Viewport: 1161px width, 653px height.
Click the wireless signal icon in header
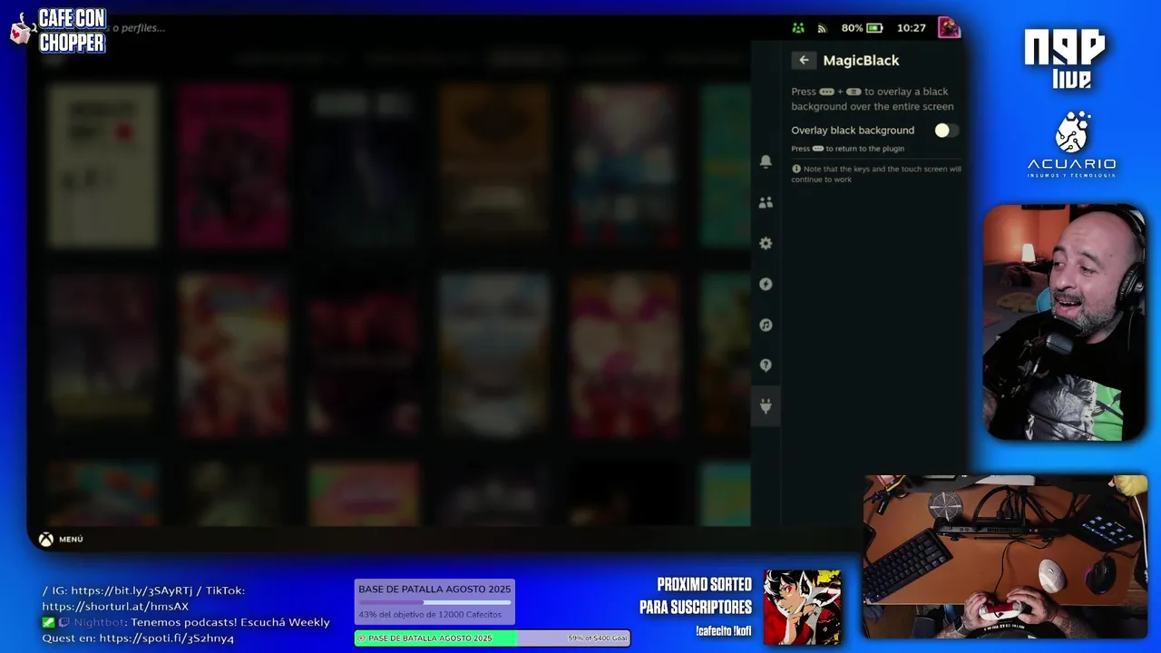pyautogui.click(x=822, y=28)
